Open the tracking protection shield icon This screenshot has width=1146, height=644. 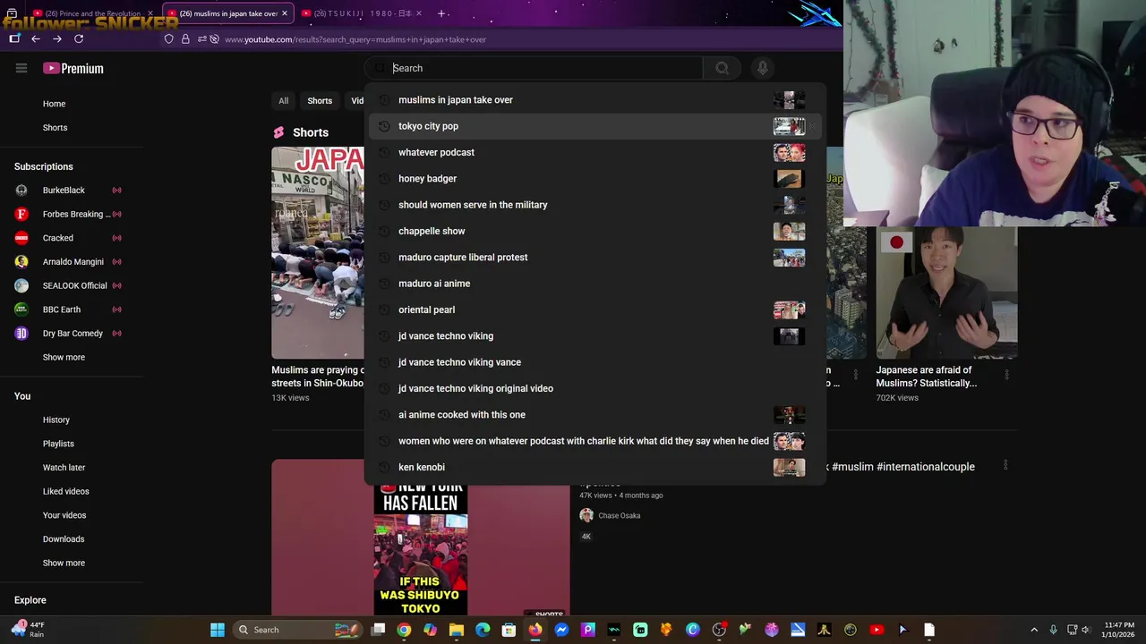click(x=168, y=39)
